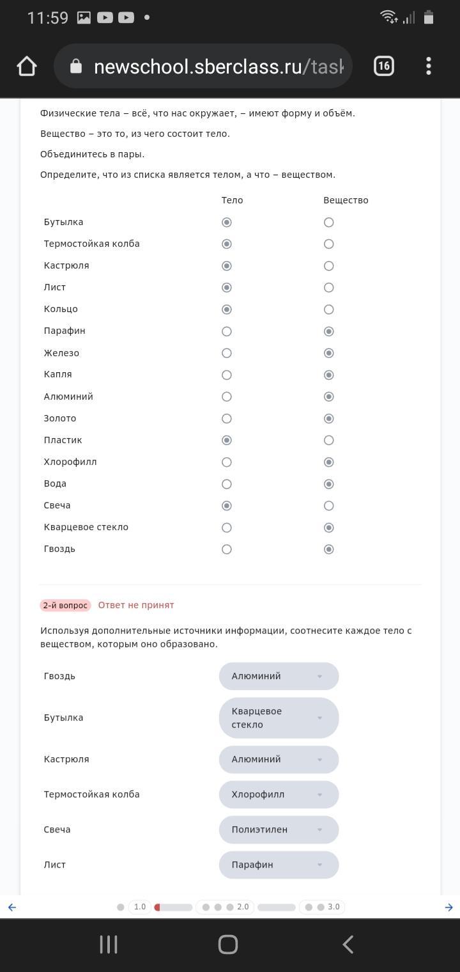The width and height of the screenshot is (460, 972).
Task: Tap the 'Ответ не принят' status text
Action: click(136, 605)
